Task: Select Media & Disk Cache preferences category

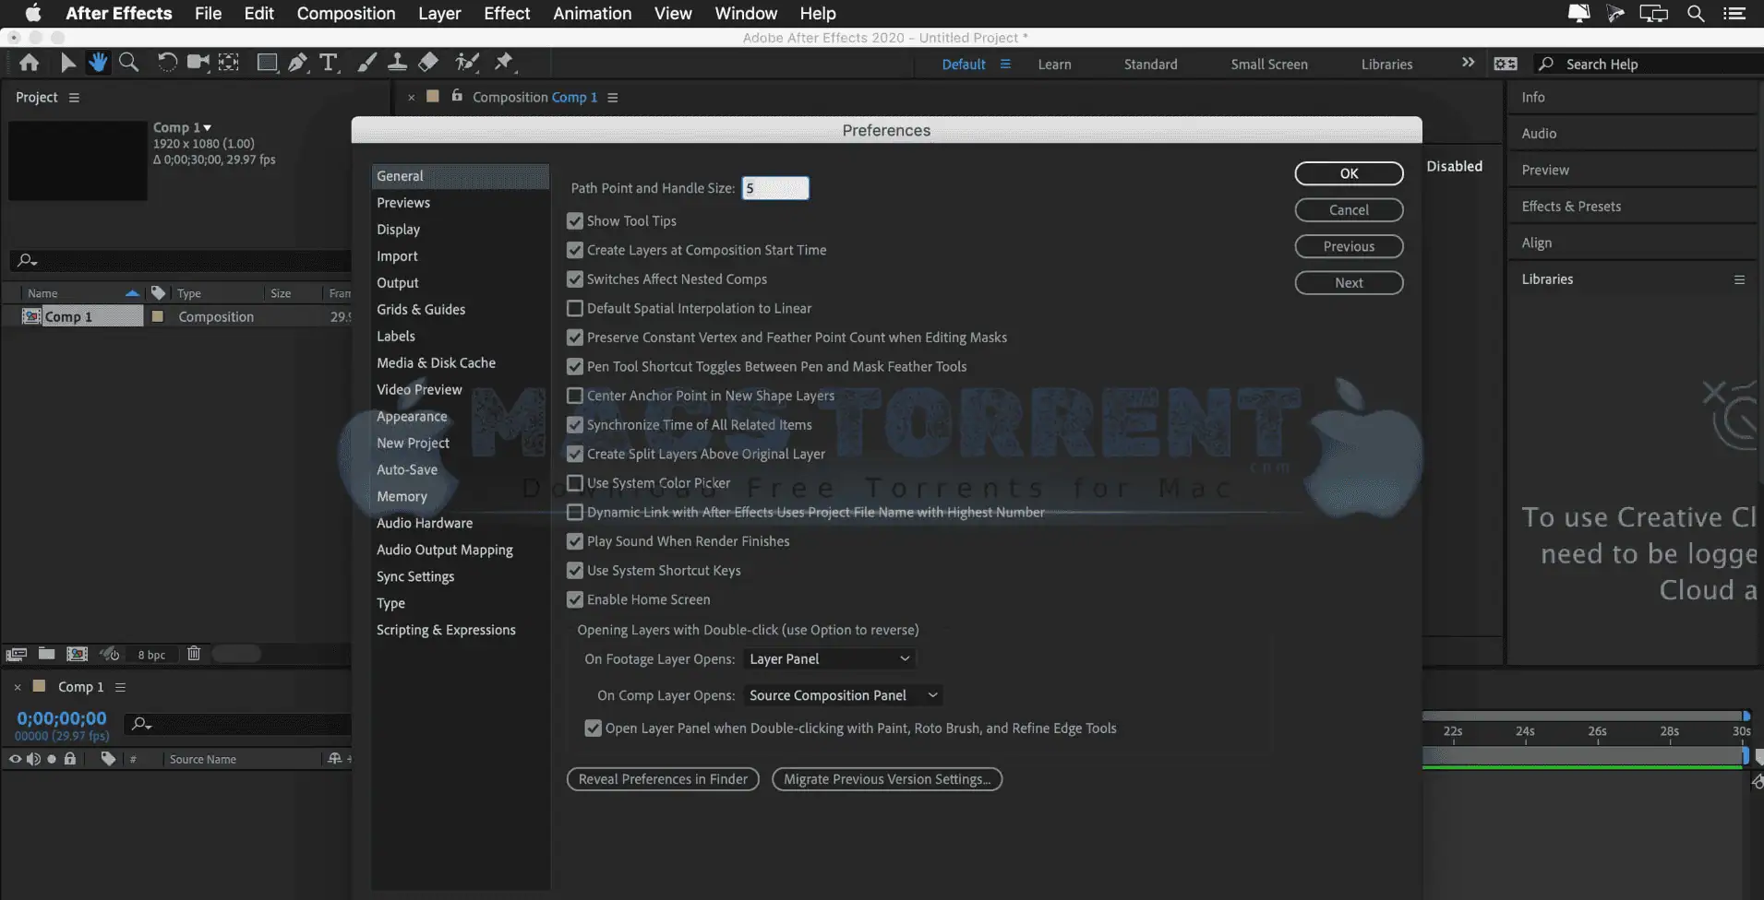Action: coord(436,363)
